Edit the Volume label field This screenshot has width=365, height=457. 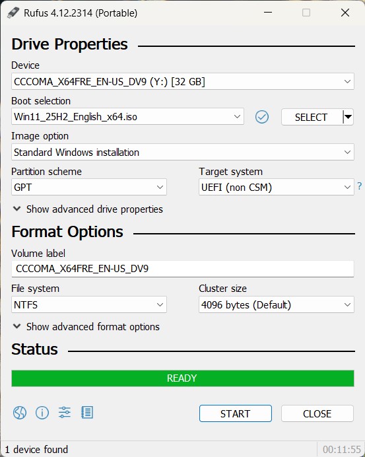(183, 269)
